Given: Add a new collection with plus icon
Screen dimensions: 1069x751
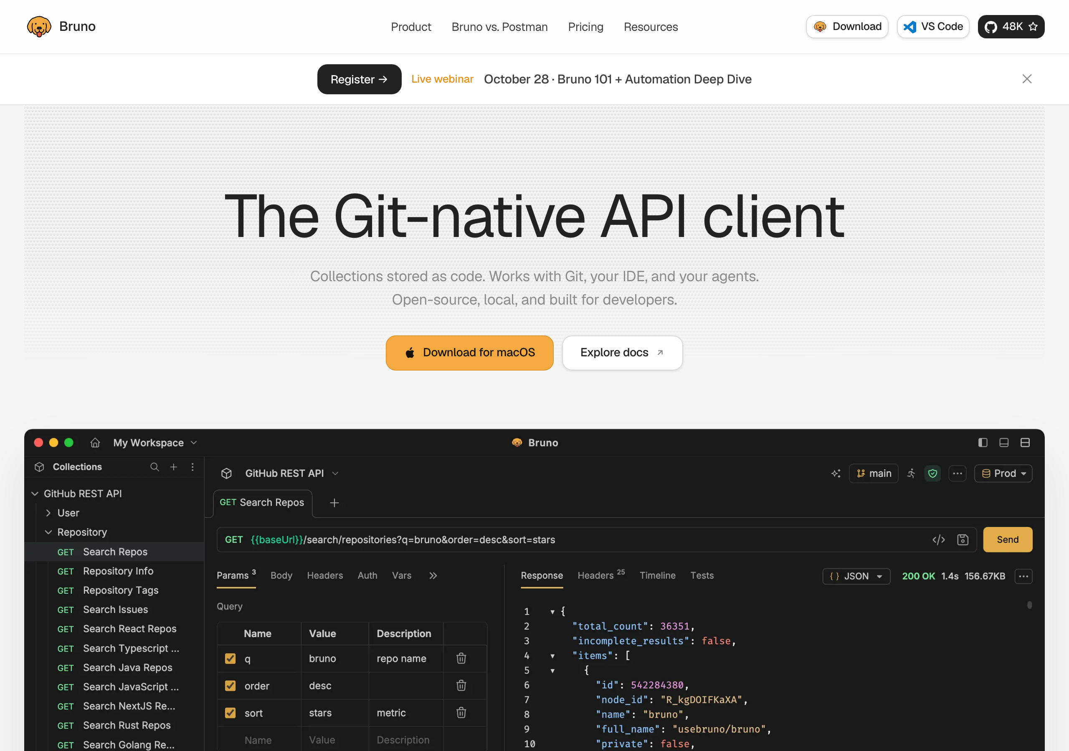Looking at the screenshot, I should (x=174, y=467).
